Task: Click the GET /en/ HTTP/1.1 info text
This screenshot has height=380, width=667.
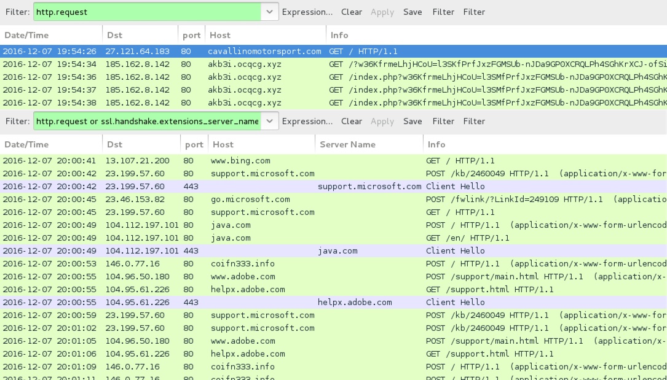Action: (467, 238)
